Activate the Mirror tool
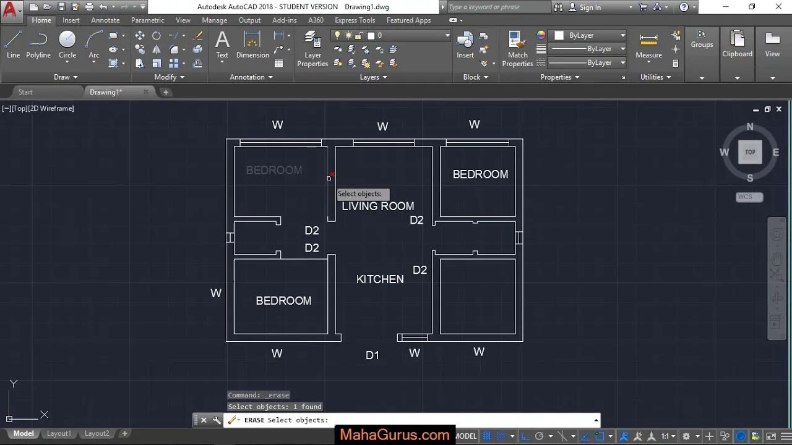792x445 pixels. tap(157, 49)
